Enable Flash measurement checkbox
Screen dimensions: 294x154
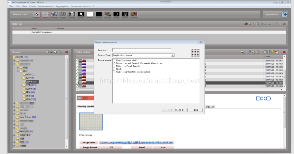click(x=114, y=69)
